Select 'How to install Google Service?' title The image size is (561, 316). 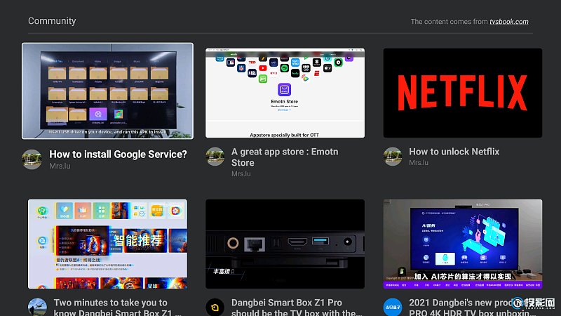pos(118,154)
